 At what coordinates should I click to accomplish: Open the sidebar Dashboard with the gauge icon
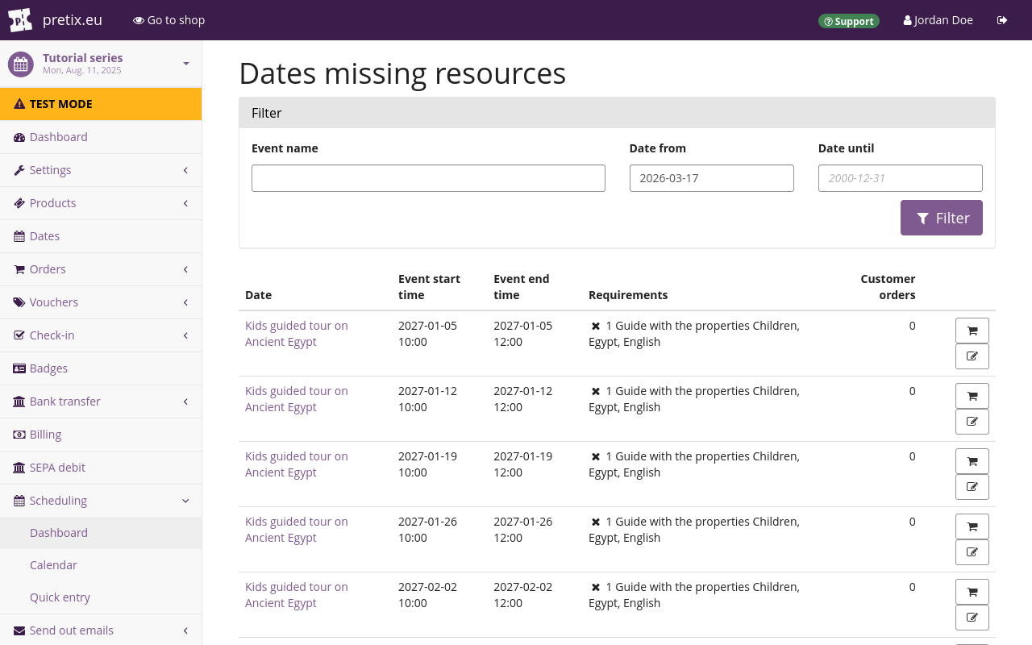101,137
